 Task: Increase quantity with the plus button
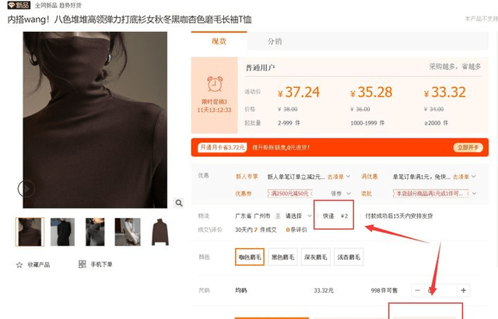tap(464, 290)
